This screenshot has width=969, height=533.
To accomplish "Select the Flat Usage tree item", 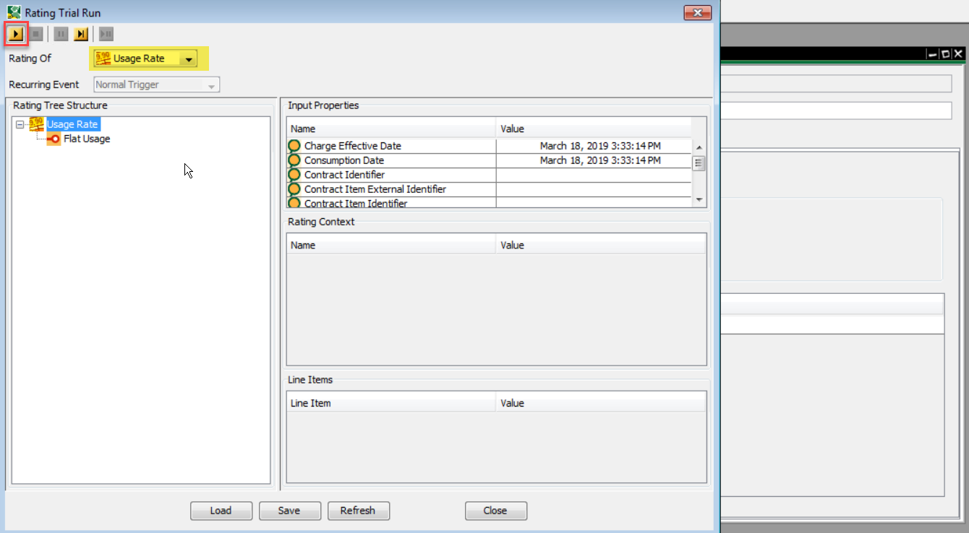I will tap(87, 139).
